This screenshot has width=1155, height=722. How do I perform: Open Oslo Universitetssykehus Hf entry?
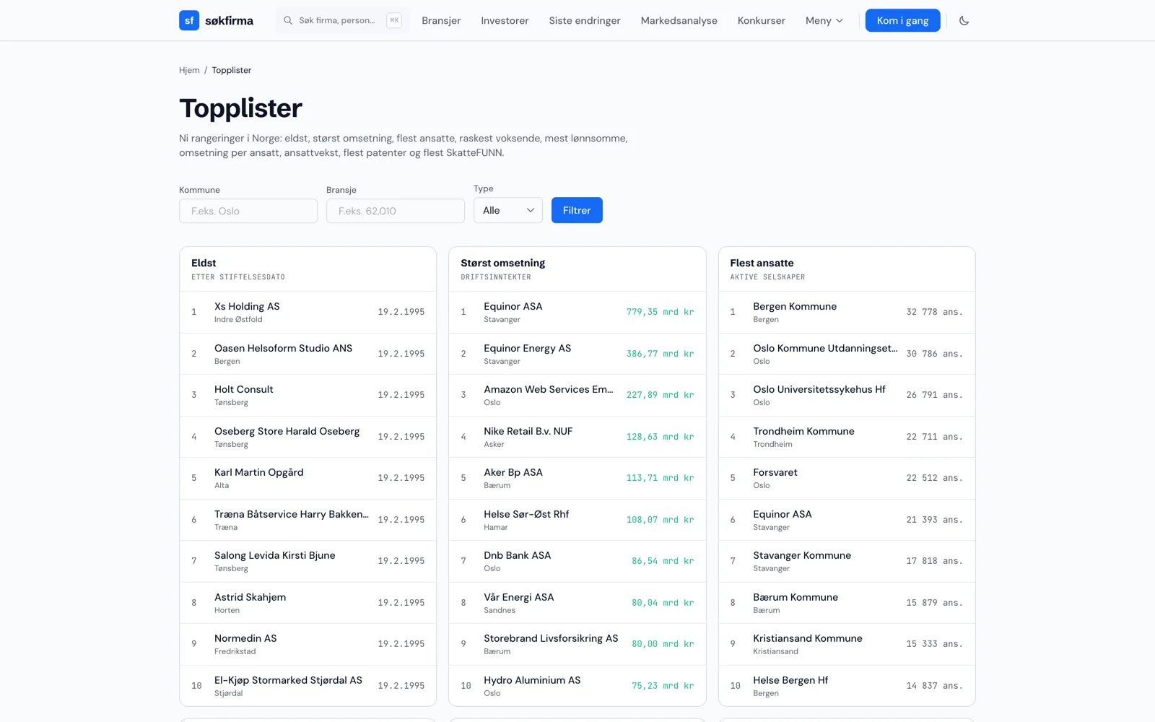847,395
